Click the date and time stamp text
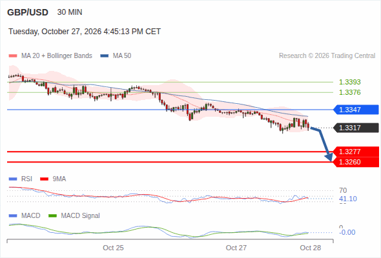 tap(85, 32)
